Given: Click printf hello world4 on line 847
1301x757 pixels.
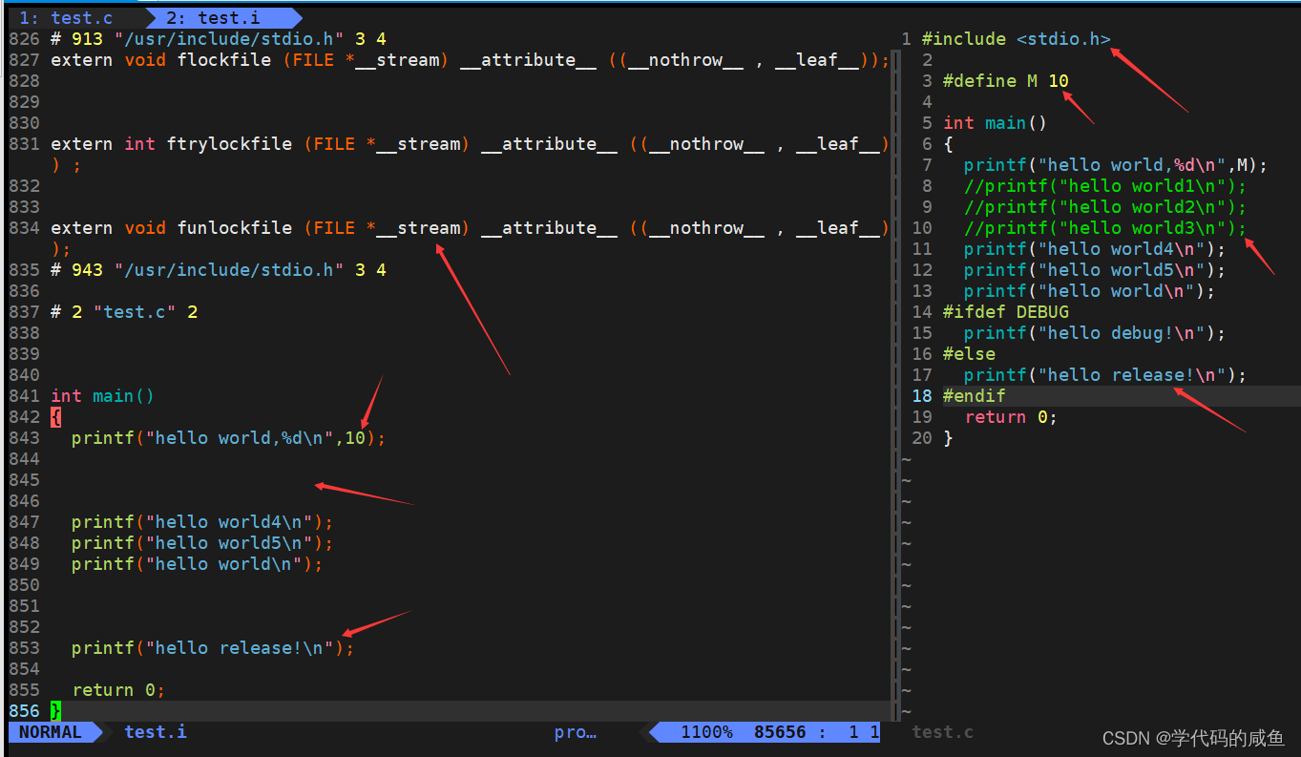Looking at the screenshot, I should tap(202, 522).
